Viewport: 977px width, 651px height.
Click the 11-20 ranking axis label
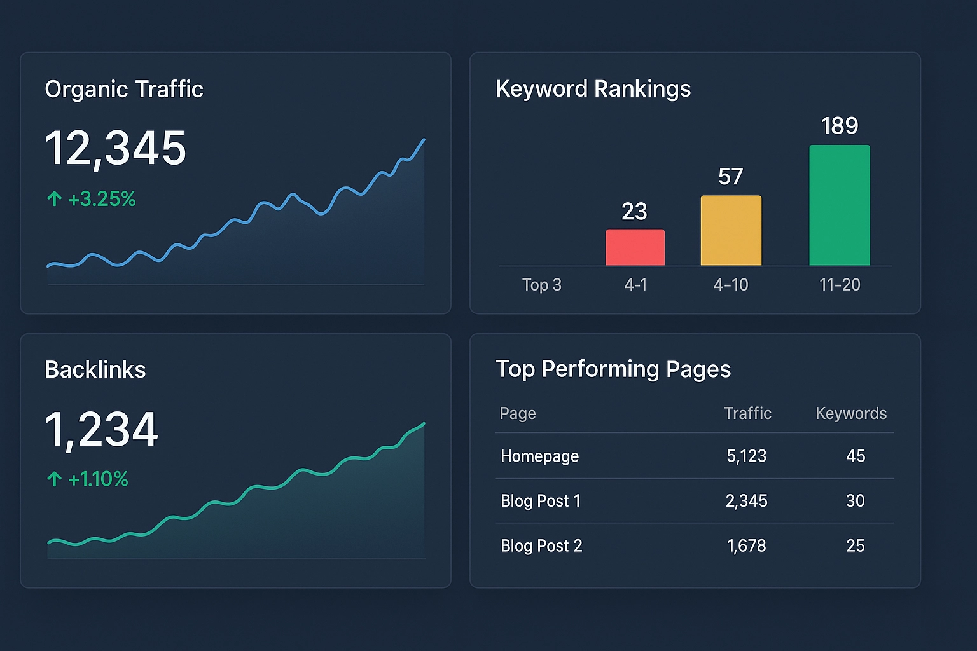click(839, 285)
